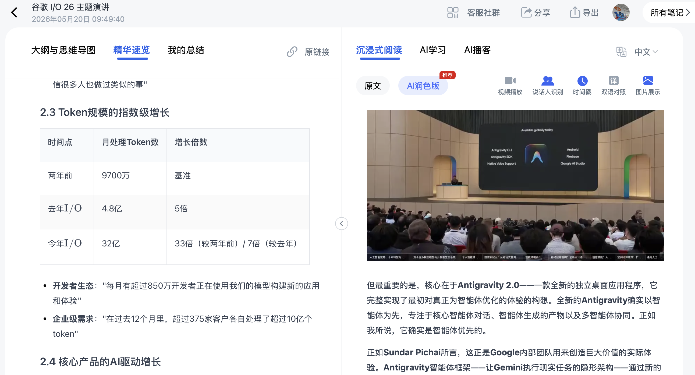This screenshot has height=375, width=695.
Task: Open 我的总结 tab
Action: click(186, 50)
